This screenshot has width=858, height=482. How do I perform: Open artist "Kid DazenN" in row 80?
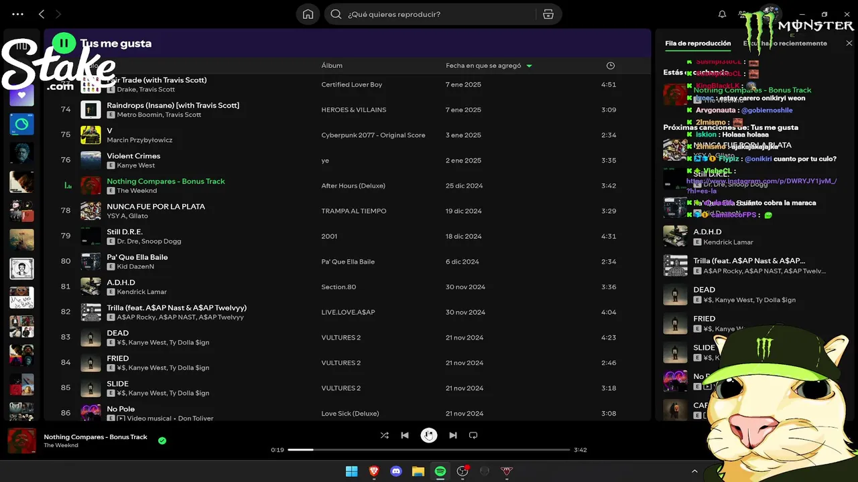(135, 267)
